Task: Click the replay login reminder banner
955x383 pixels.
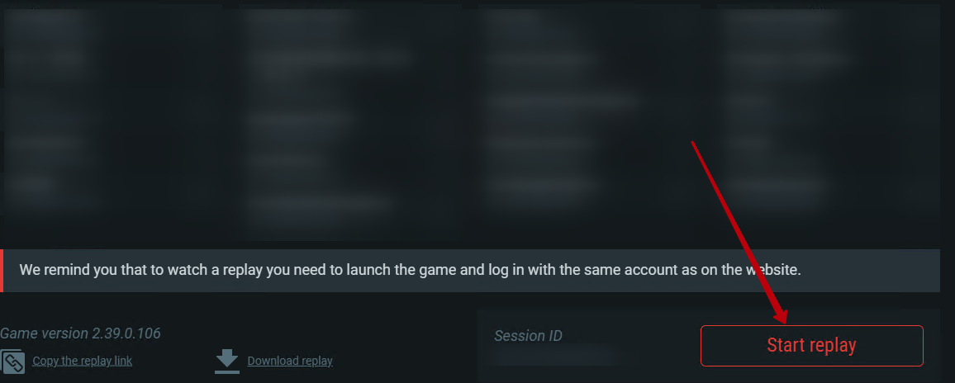Action: point(470,271)
